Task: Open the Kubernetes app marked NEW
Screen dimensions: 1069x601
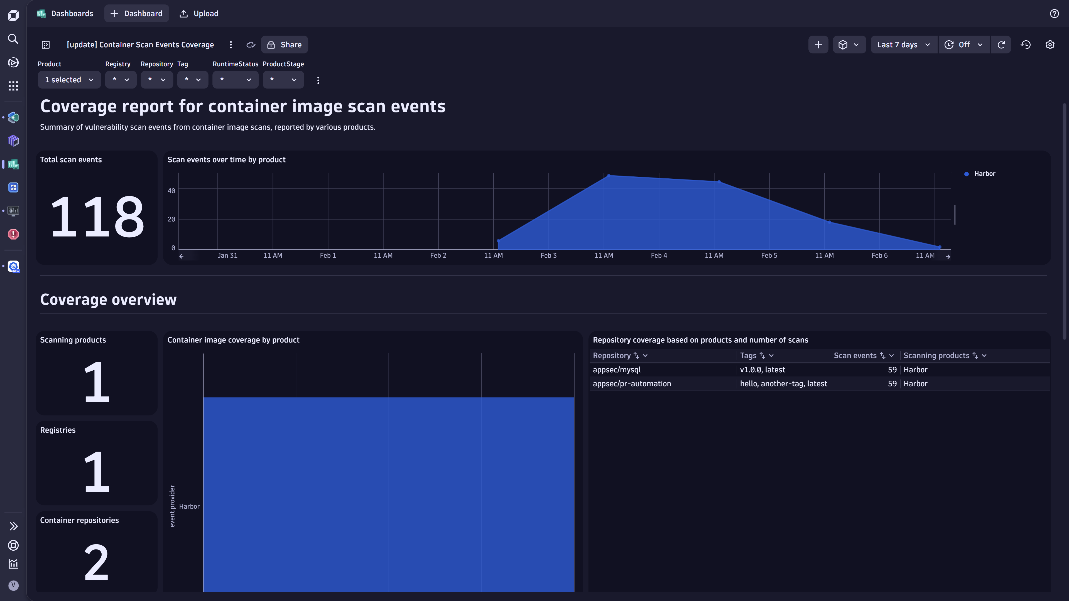Action: (x=13, y=266)
